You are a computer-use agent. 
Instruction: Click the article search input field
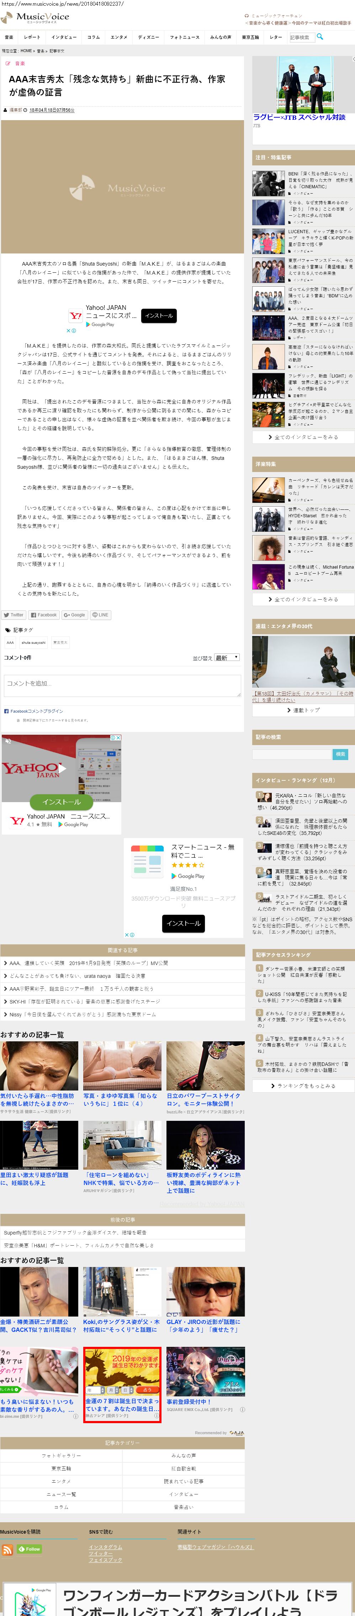pos(302,37)
